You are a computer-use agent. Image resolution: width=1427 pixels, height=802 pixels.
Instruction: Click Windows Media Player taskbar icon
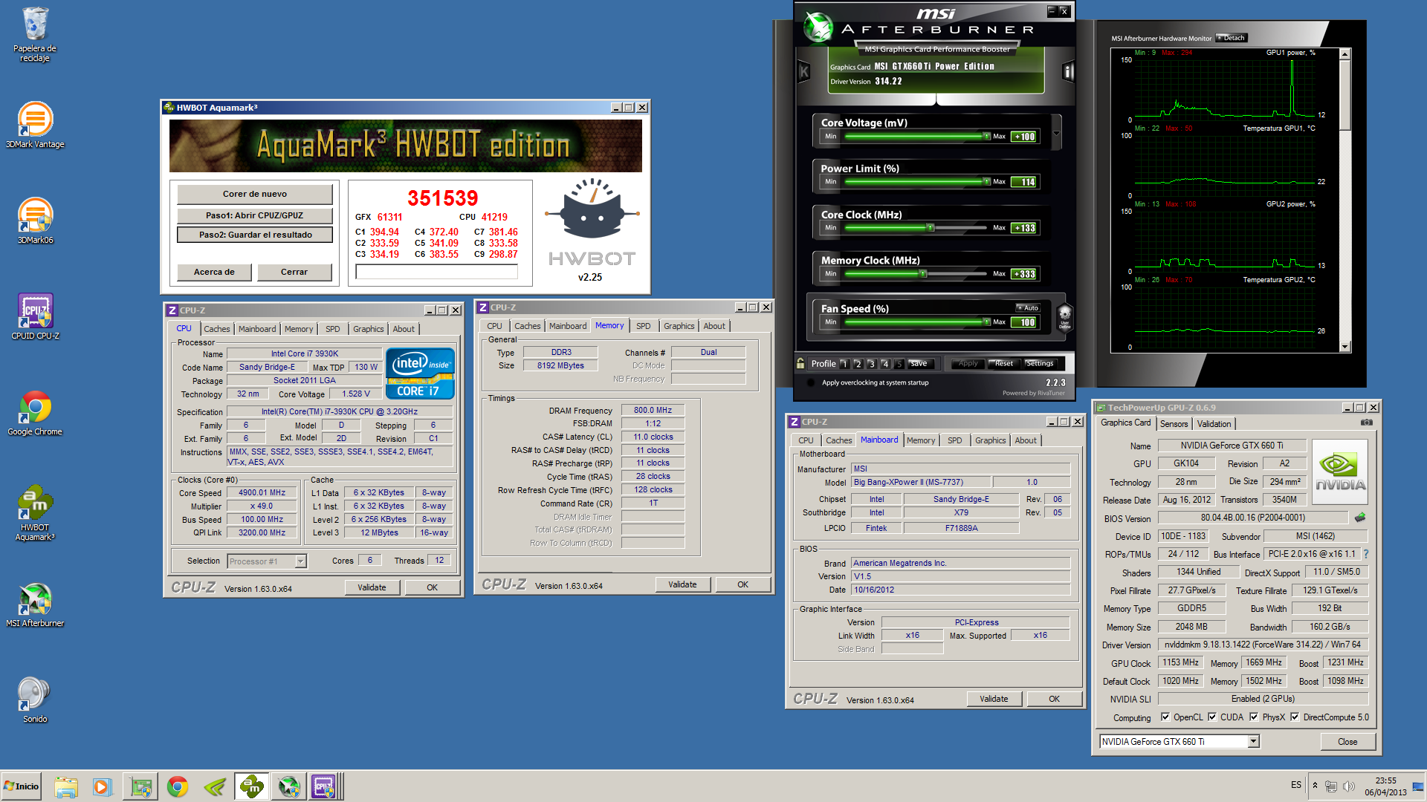[x=103, y=786]
